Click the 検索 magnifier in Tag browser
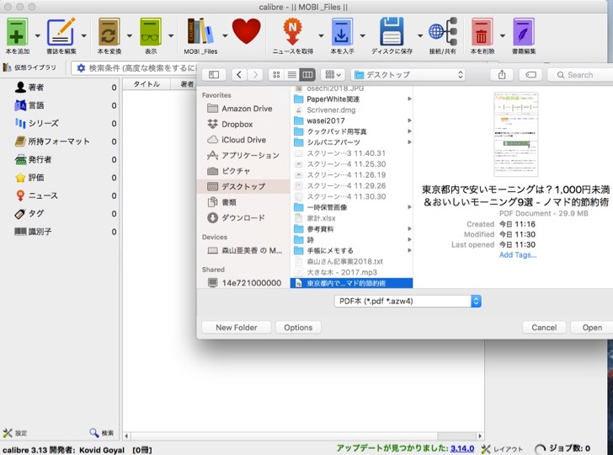Image resolution: width=613 pixels, height=455 pixels. [x=93, y=432]
